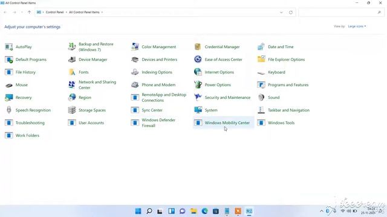Launch Microsoft Edge from the taskbar
The image size is (387, 217).
click(204, 211)
